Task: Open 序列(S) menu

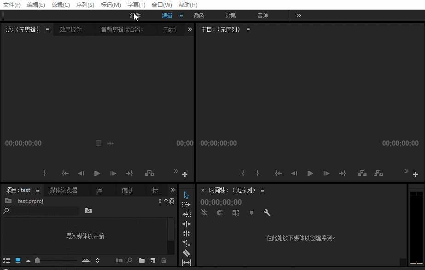Action: coord(85,5)
